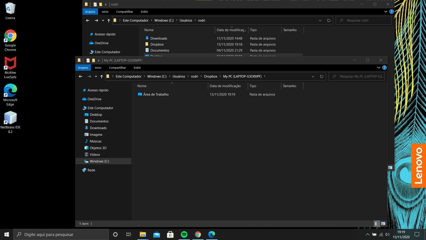Sort files by the Data de modificação column

[225, 86]
